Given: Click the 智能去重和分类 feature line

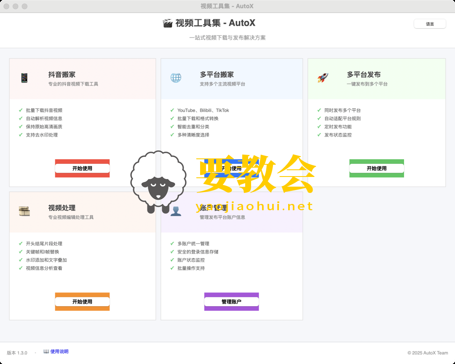Looking at the screenshot, I should (193, 126).
